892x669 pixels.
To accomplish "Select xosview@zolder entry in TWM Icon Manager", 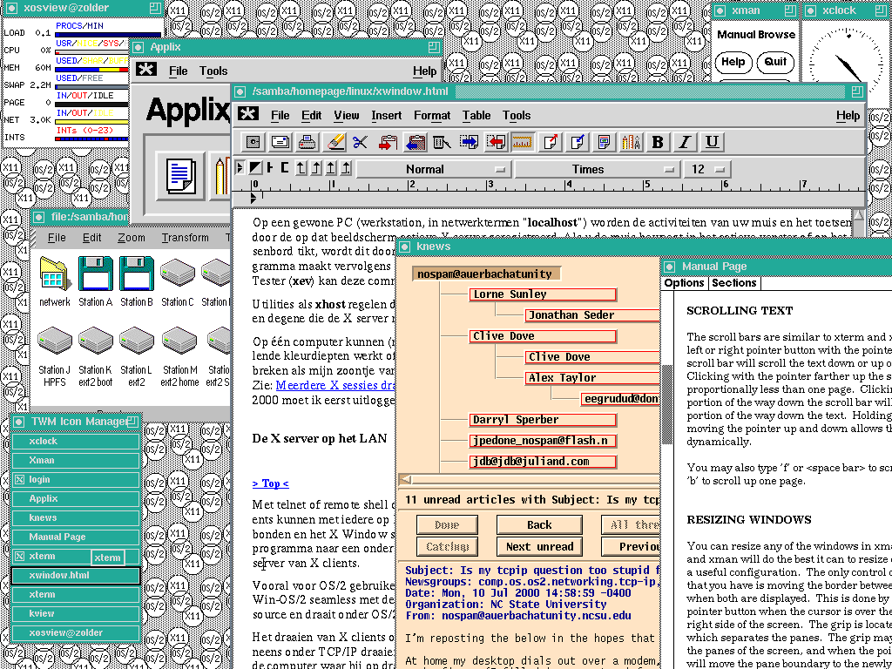I will [x=76, y=632].
